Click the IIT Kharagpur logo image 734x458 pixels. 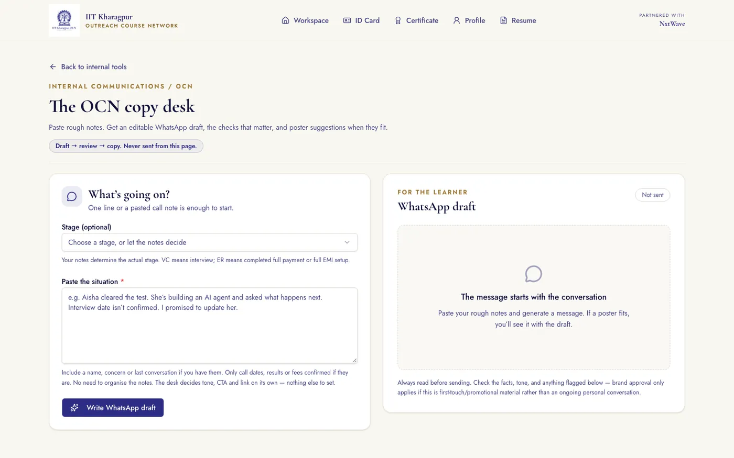point(64,20)
